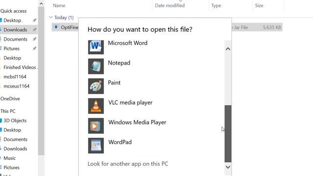The image size is (313, 176).
Task: Open Music under This PC
Action: point(10,158)
